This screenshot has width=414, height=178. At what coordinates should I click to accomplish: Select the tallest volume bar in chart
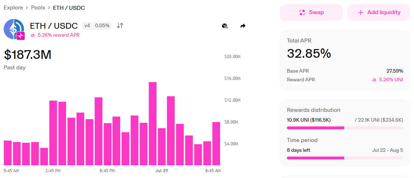[x=153, y=124]
